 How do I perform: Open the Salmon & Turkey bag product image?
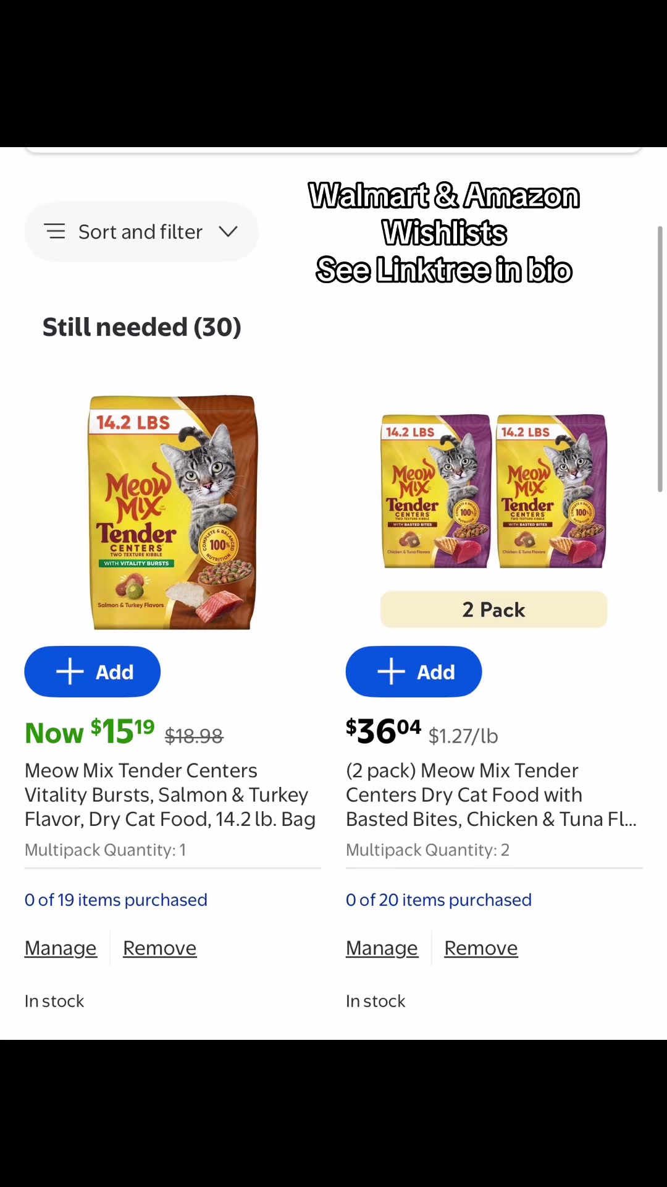coord(173,513)
